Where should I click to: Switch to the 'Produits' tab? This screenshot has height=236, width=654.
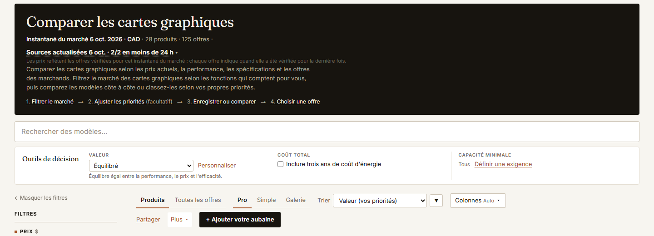point(153,200)
